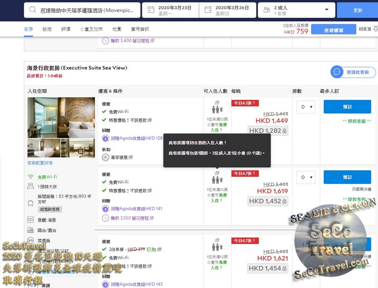Viewport: 378px width, 288px height.
Task: Open info popup icon after 賺取 3,550 蘭花哩程
Action: (x=152, y=218)
